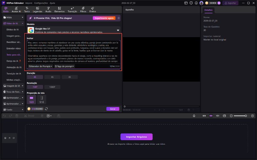Open the Transição tool

(72, 10)
